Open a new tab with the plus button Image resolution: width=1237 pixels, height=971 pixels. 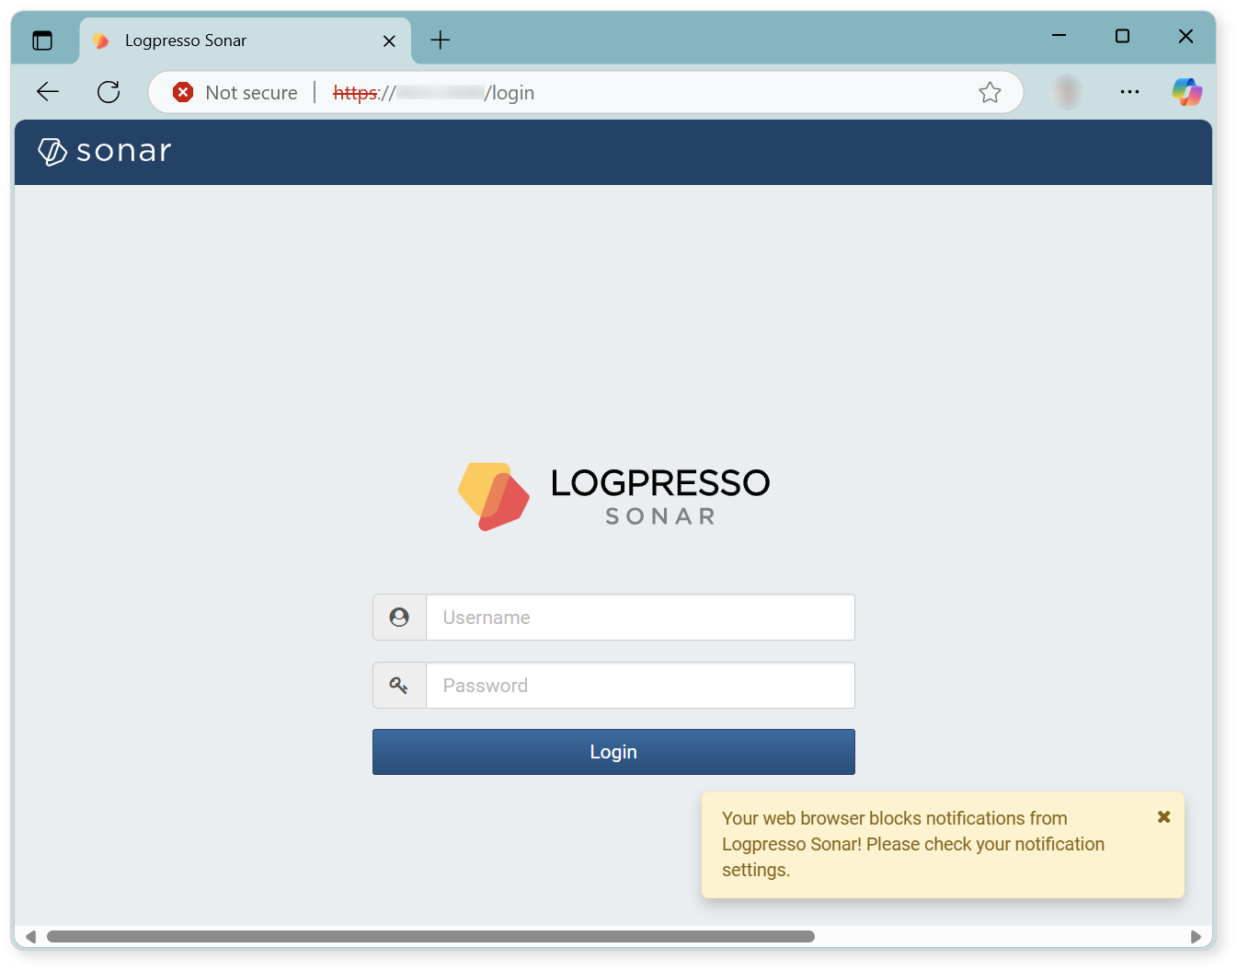tap(441, 40)
